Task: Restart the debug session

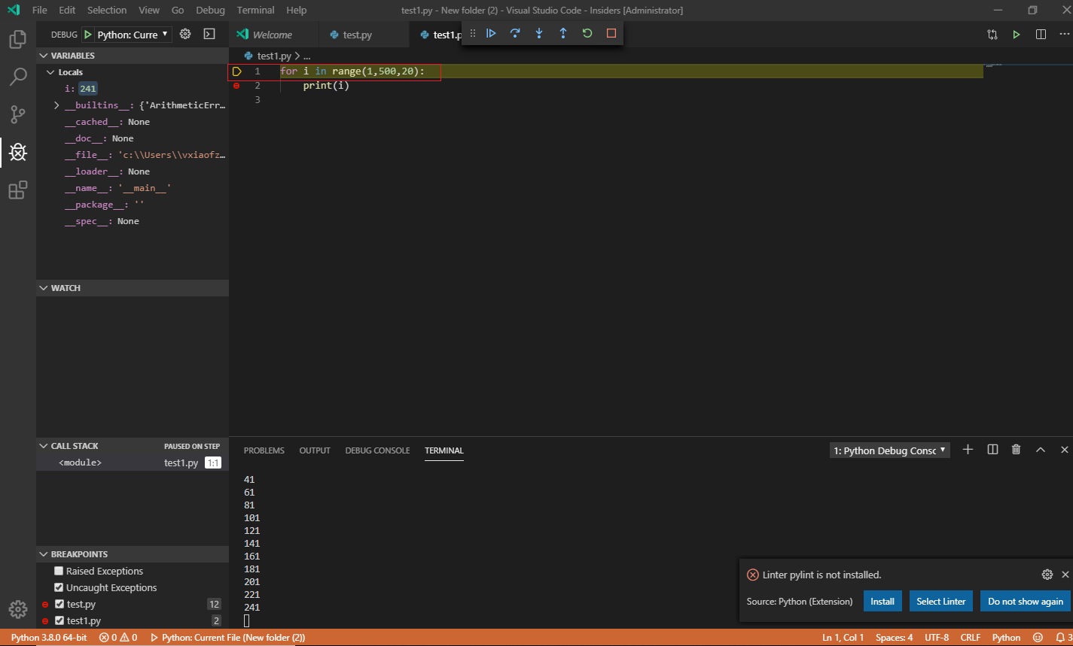Action: 587,33
